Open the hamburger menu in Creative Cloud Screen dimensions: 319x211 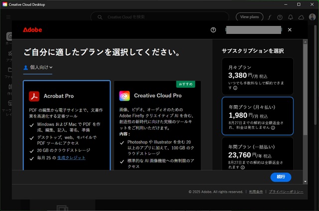8,17
